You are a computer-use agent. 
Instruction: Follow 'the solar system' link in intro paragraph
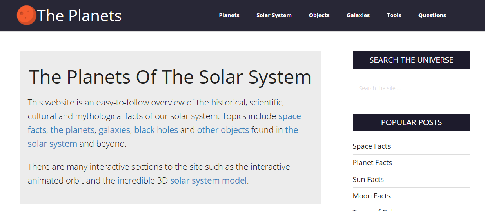(x=52, y=144)
